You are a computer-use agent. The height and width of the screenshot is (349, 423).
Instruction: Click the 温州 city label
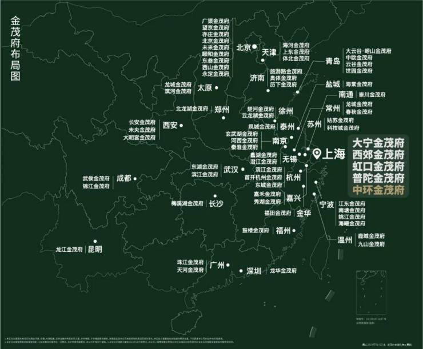click(345, 240)
